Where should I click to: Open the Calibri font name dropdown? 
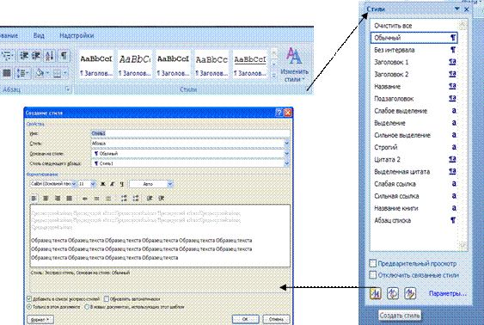74,184
